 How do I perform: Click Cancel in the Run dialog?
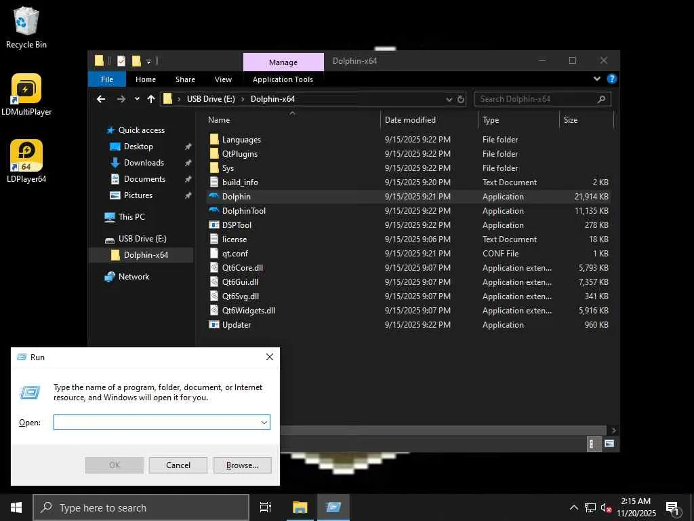pyautogui.click(x=178, y=465)
